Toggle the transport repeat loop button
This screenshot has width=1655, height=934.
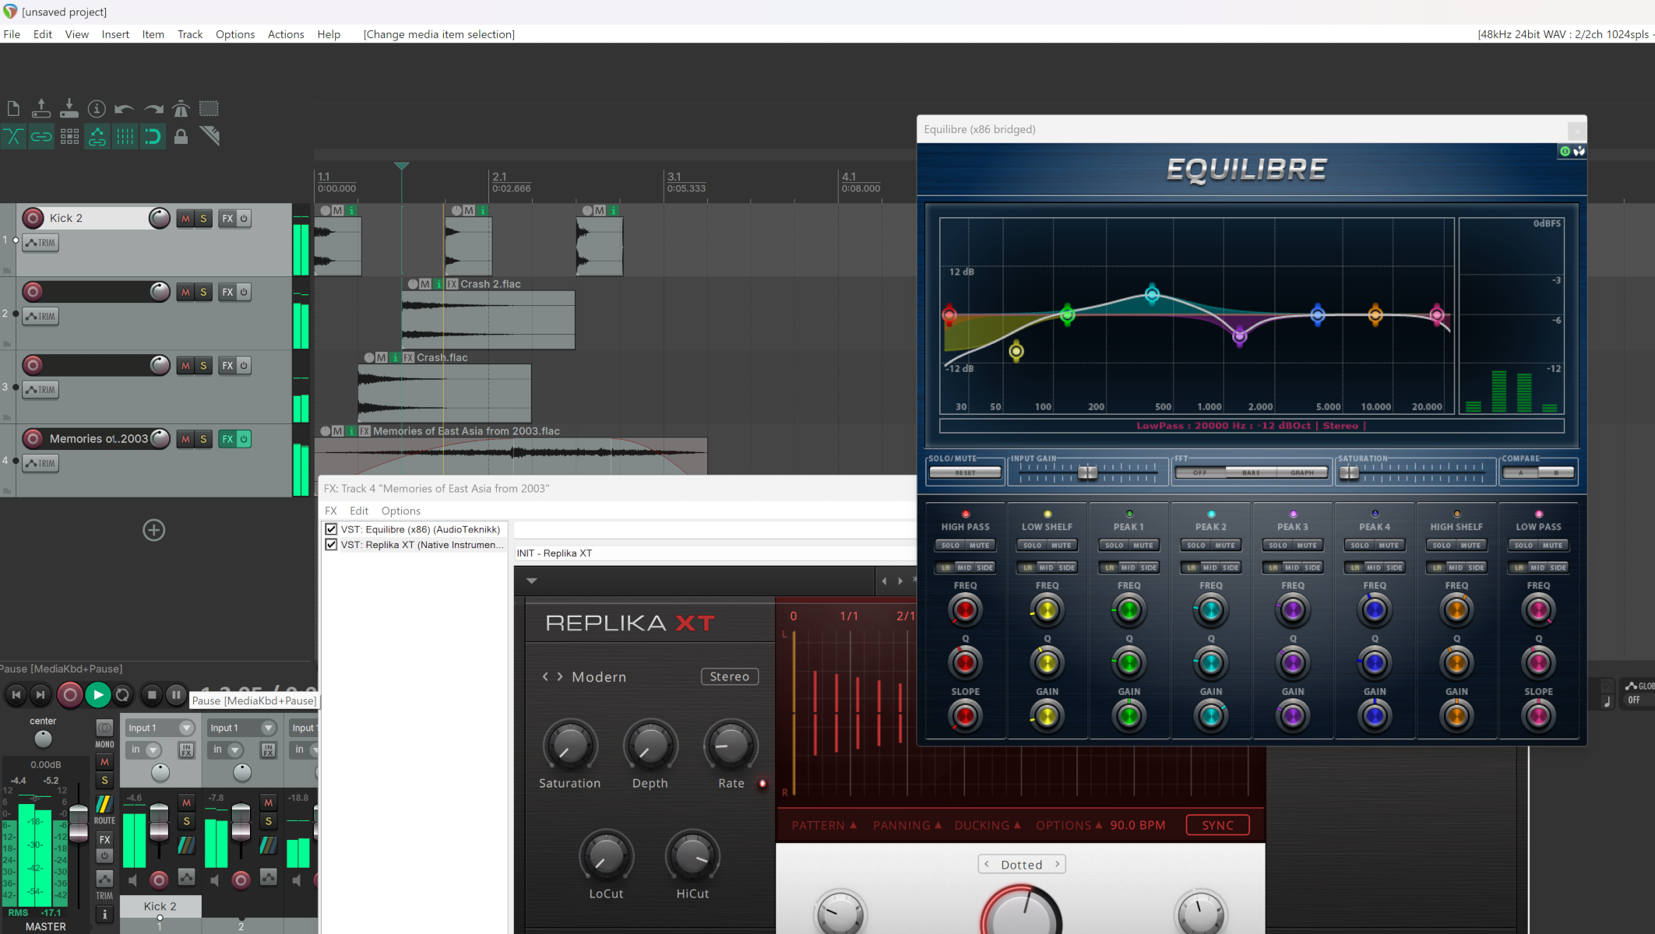(x=122, y=695)
